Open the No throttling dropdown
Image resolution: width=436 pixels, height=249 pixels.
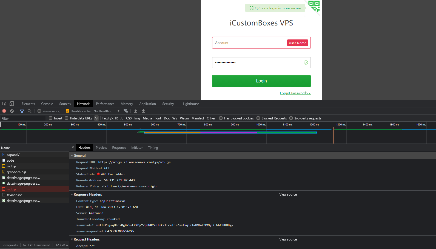107,111
